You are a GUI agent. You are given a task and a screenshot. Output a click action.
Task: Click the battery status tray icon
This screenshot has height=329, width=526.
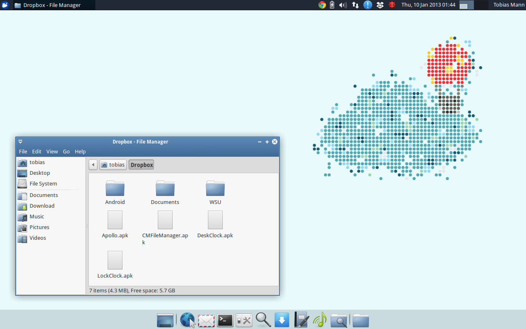pos(332,5)
